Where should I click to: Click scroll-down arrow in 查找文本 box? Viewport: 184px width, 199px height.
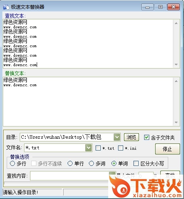176,65
